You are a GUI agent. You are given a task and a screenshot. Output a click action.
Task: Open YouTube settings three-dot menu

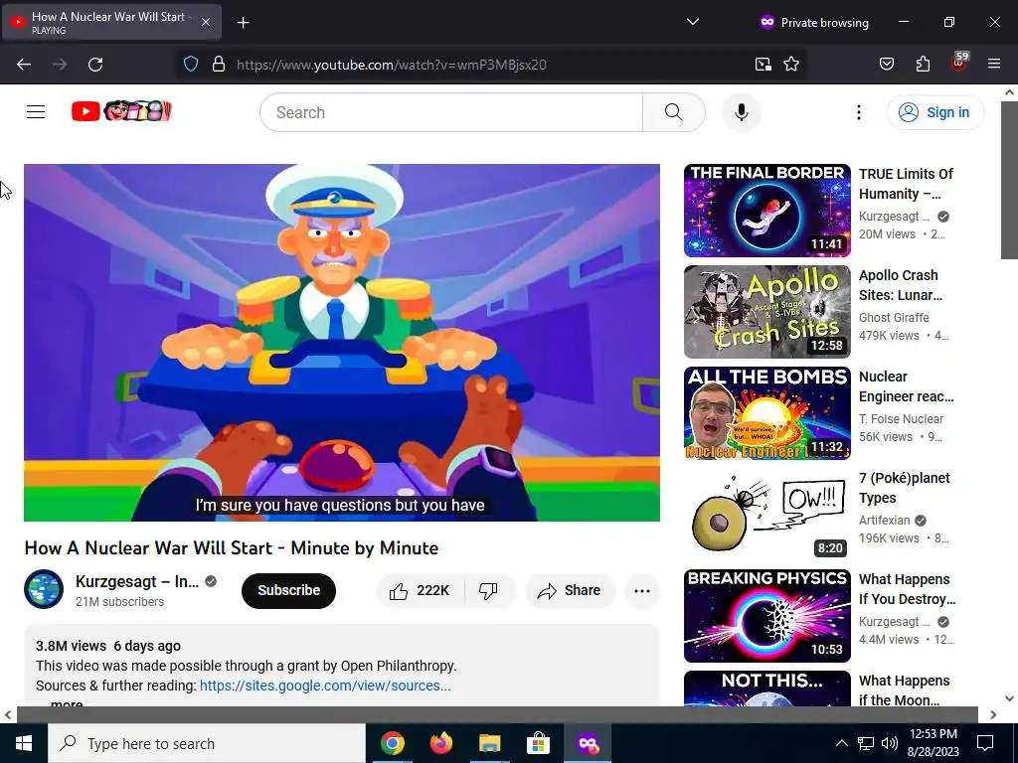click(858, 112)
